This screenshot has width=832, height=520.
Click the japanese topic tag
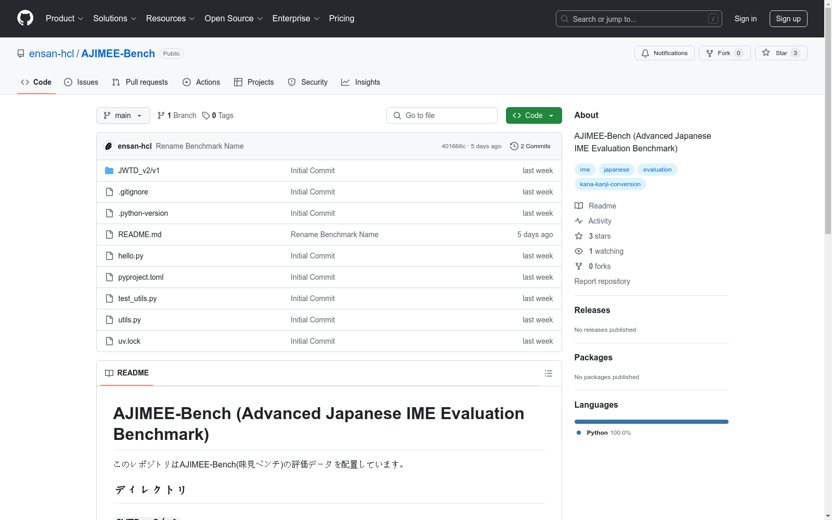[617, 170]
